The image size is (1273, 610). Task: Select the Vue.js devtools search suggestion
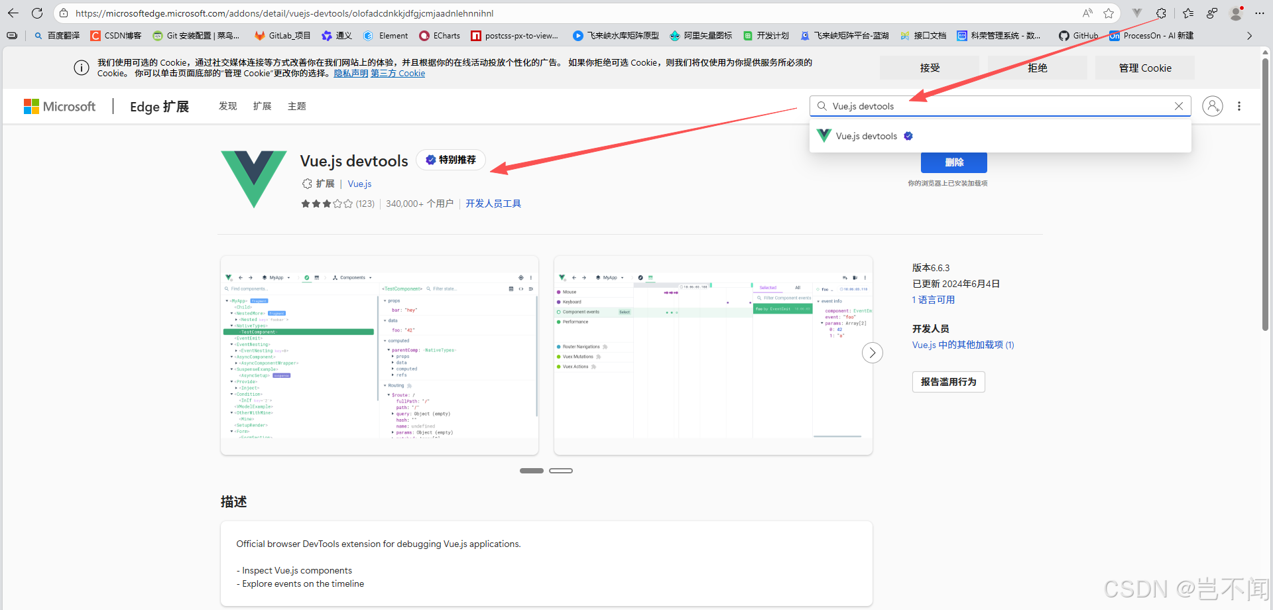coord(1000,136)
